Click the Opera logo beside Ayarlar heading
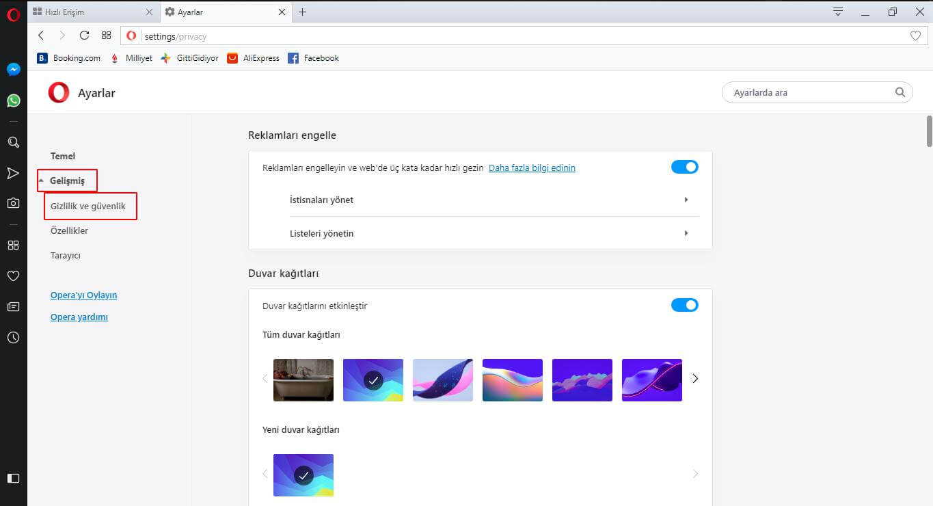The height and width of the screenshot is (506, 933). (59, 92)
